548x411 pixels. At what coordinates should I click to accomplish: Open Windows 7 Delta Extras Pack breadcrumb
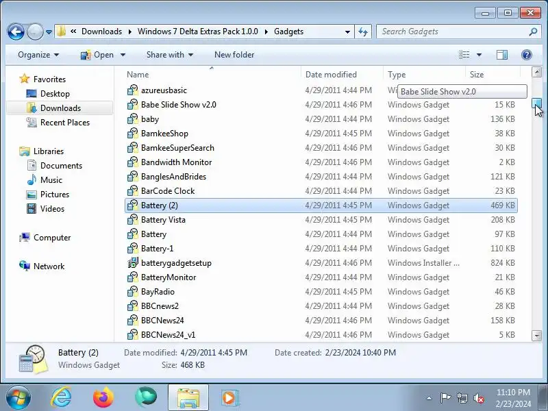197,32
